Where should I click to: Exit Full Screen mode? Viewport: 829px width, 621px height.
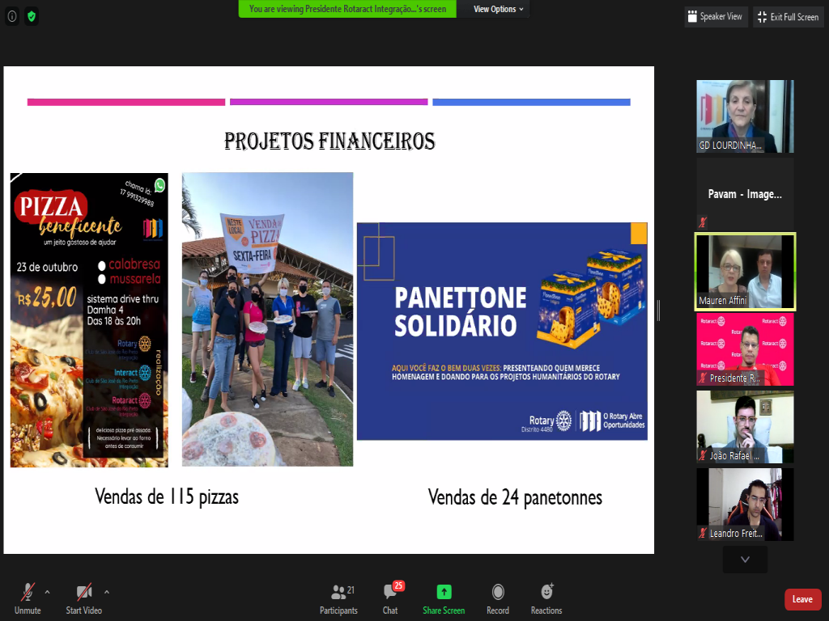(x=788, y=16)
